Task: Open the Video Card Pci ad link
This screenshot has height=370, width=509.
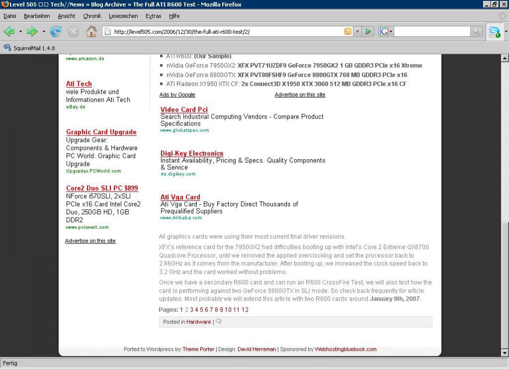Action: pos(184,109)
